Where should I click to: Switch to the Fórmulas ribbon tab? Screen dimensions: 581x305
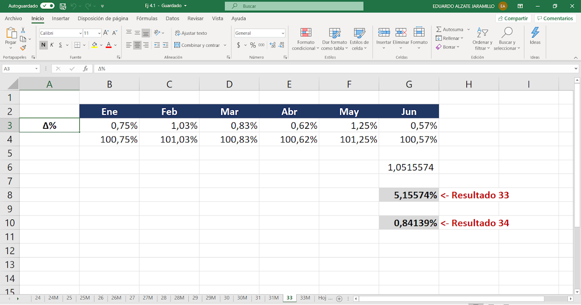(147, 18)
